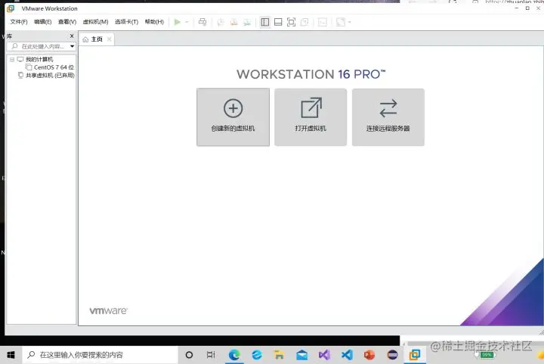Screen dimensions: 544x364
Task: Open the Windows Start menu
Action: 11,355
